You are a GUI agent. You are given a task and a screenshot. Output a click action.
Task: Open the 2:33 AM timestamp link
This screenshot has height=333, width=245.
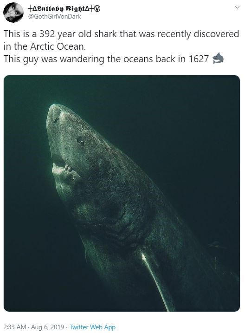tap(15, 327)
